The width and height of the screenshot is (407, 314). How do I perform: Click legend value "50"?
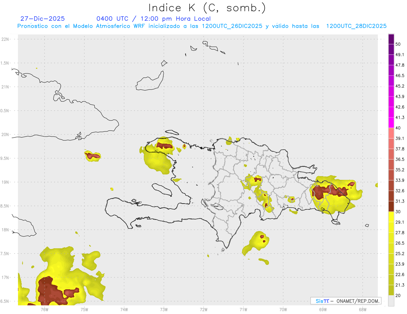point(398,44)
